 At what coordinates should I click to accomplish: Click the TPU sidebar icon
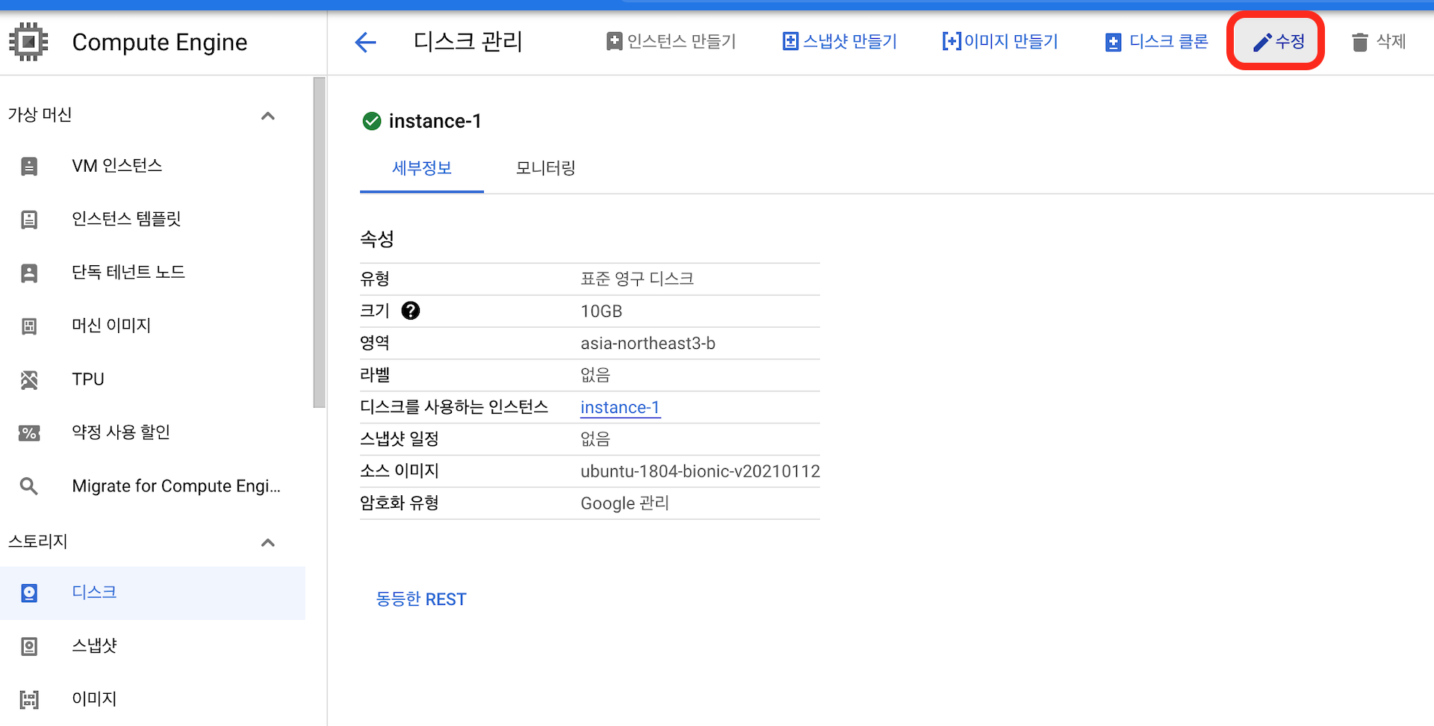coord(29,379)
